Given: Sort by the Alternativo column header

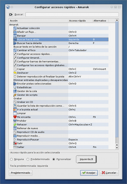Looking at the screenshot, I should coord(101,21).
